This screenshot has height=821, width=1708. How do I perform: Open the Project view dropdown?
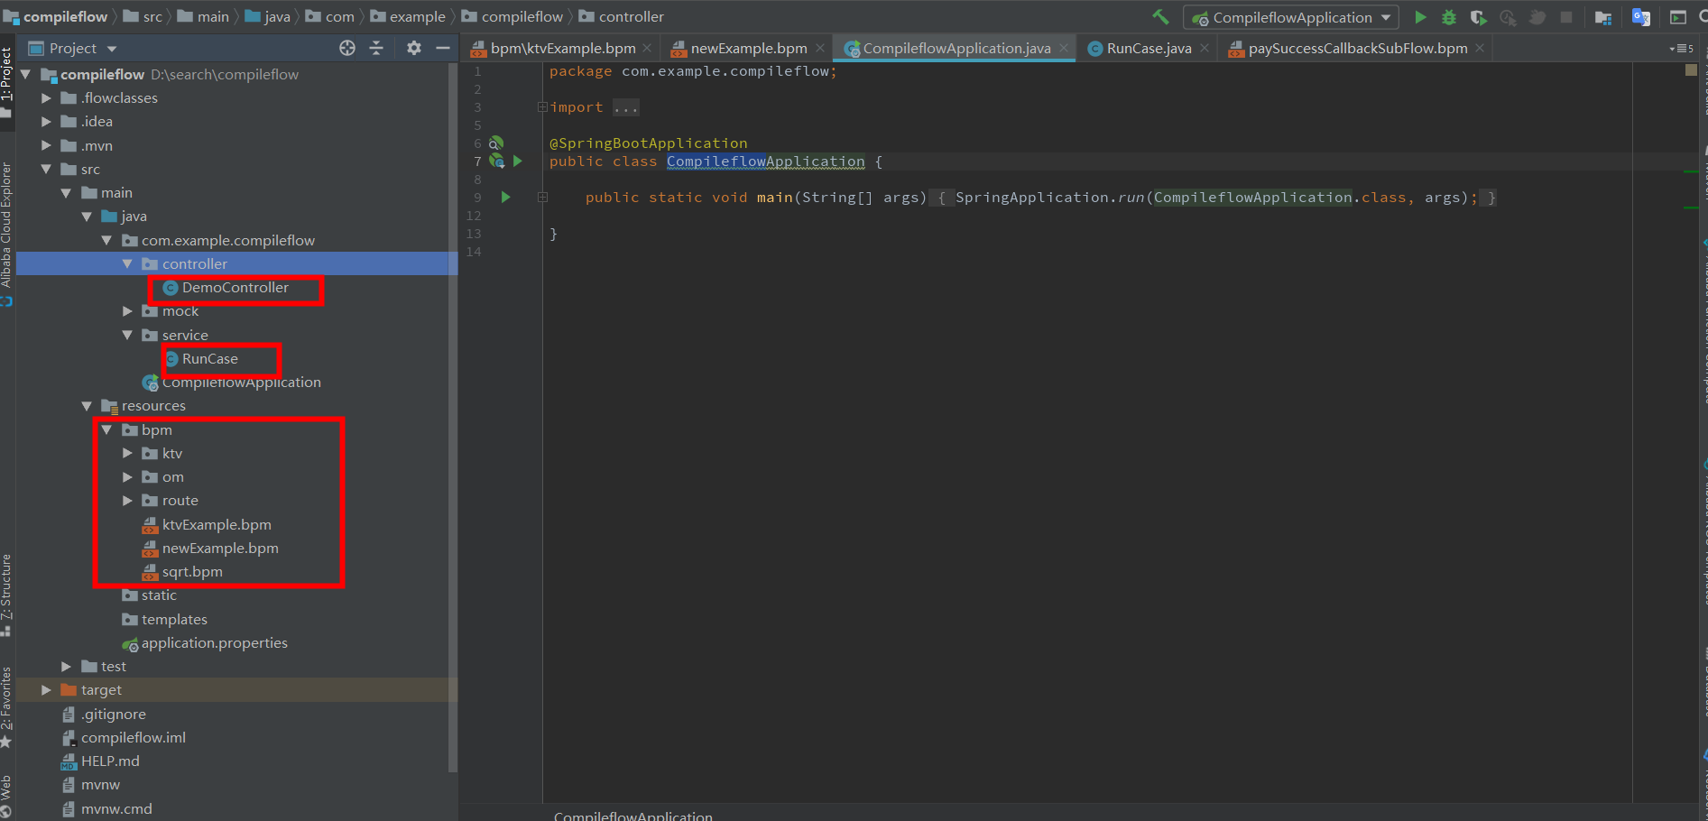pyautogui.click(x=73, y=48)
